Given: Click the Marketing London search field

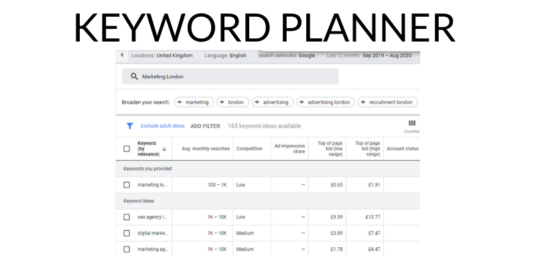Looking at the screenshot, I should click(x=230, y=76).
